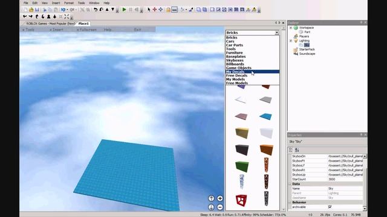This screenshot has height=217, width=387.
Task: Choose Free Decals from the list
Action: [x=253, y=75]
